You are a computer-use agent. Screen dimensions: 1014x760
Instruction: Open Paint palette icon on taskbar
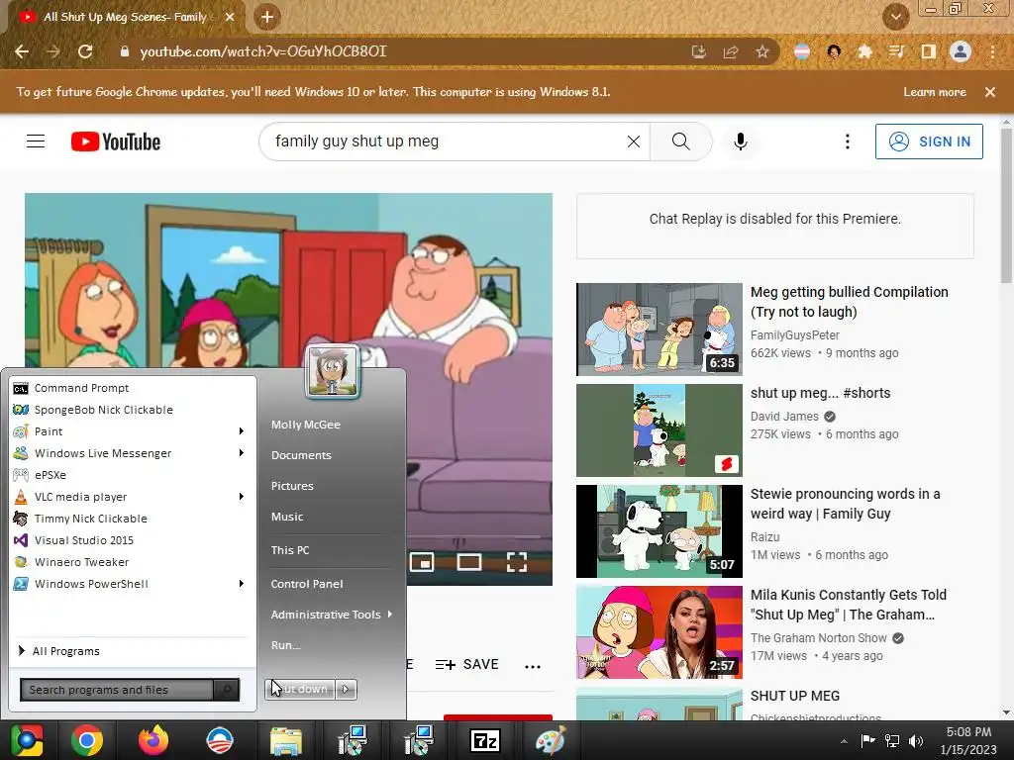pos(551,740)
